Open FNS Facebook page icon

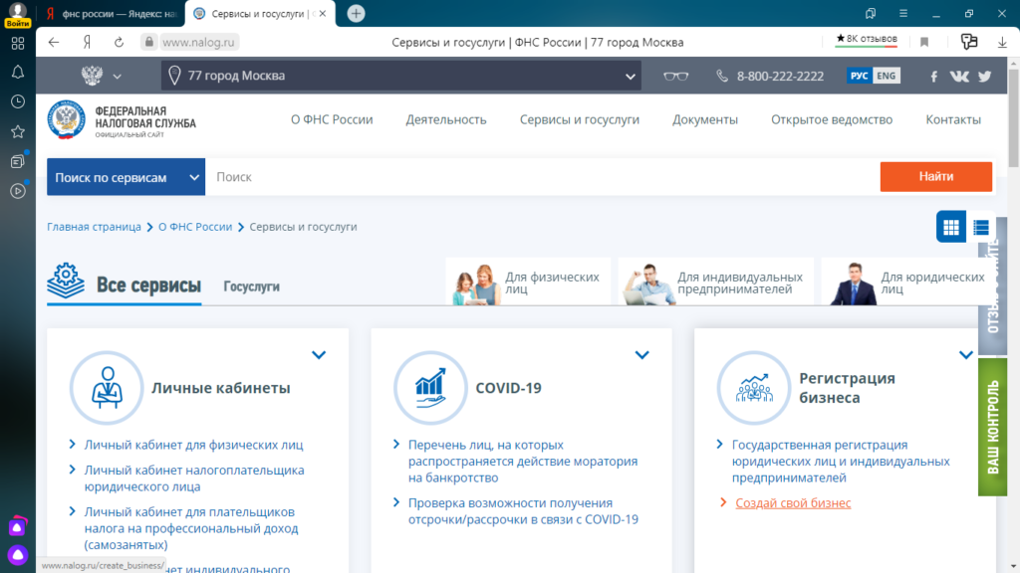[933, 77]
